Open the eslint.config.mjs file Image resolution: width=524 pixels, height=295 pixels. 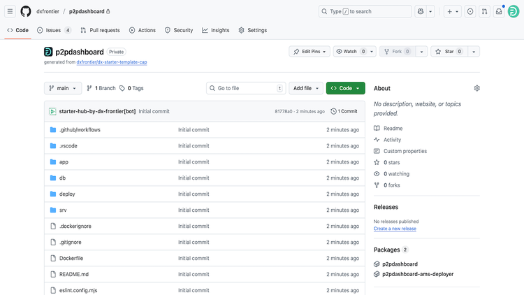(78, 290)
